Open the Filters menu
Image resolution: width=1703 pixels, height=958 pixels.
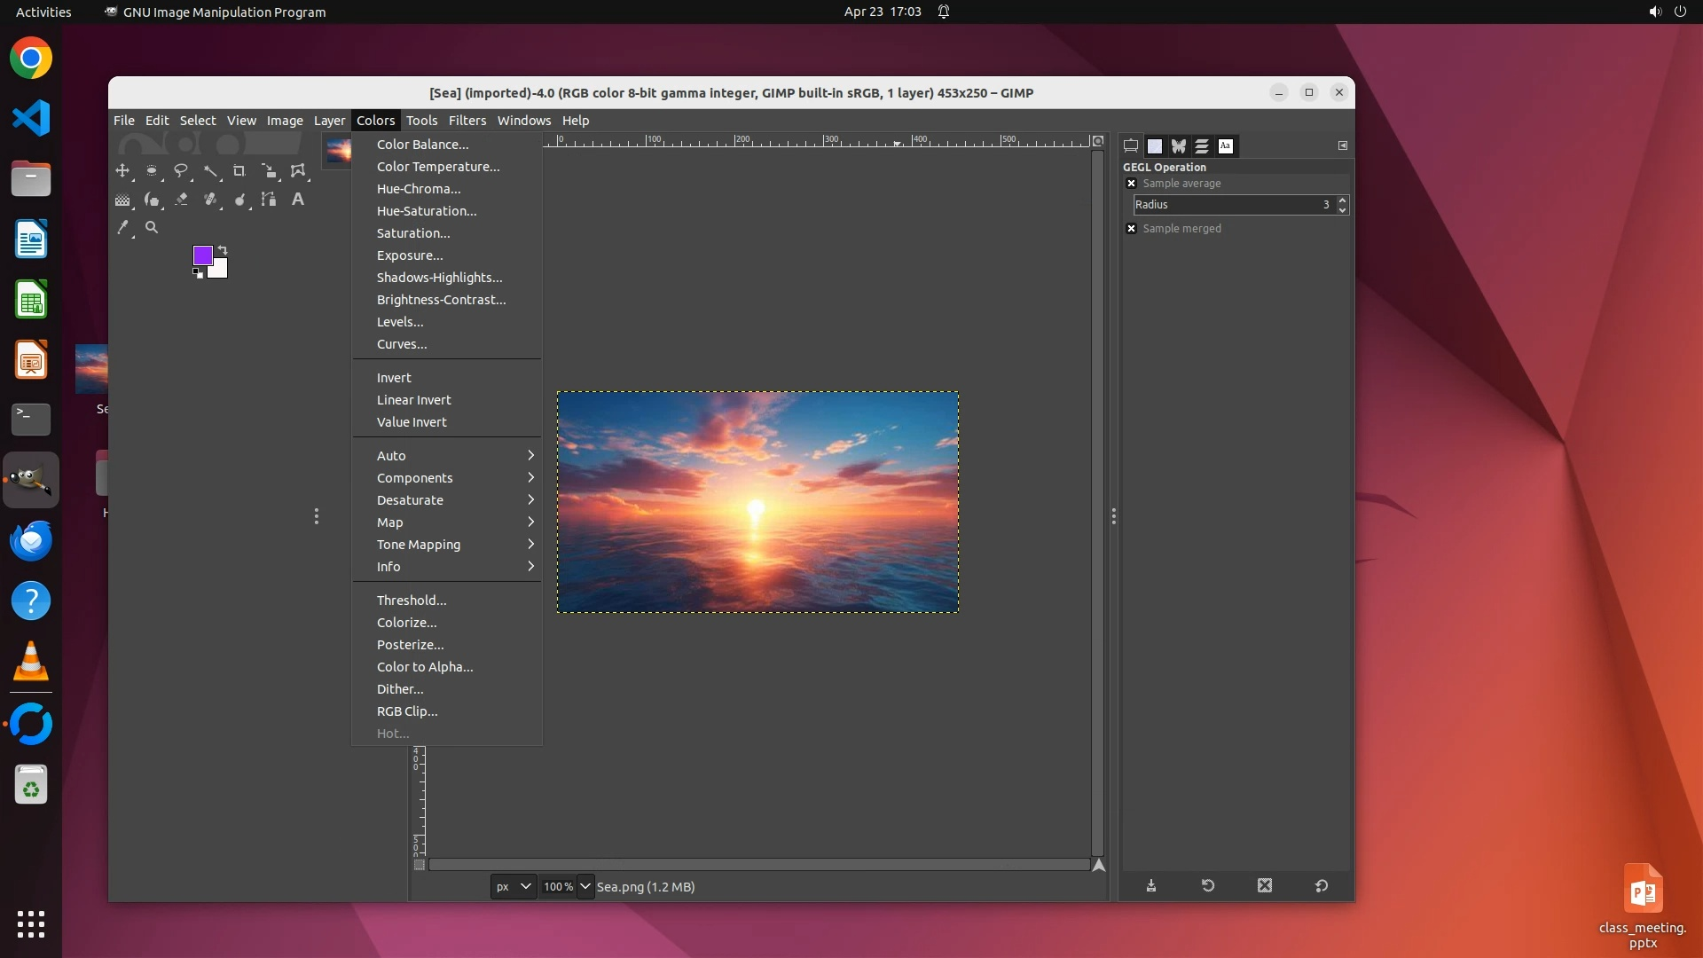[x=467, y=121]
